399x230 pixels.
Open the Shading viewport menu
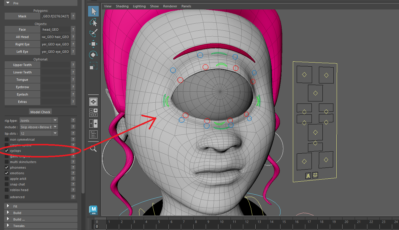tap(122, 6)
